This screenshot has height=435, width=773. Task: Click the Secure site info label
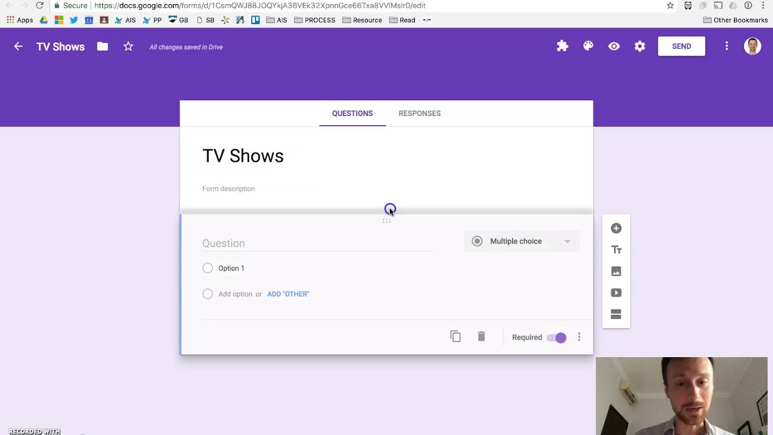tap(71, 5)
